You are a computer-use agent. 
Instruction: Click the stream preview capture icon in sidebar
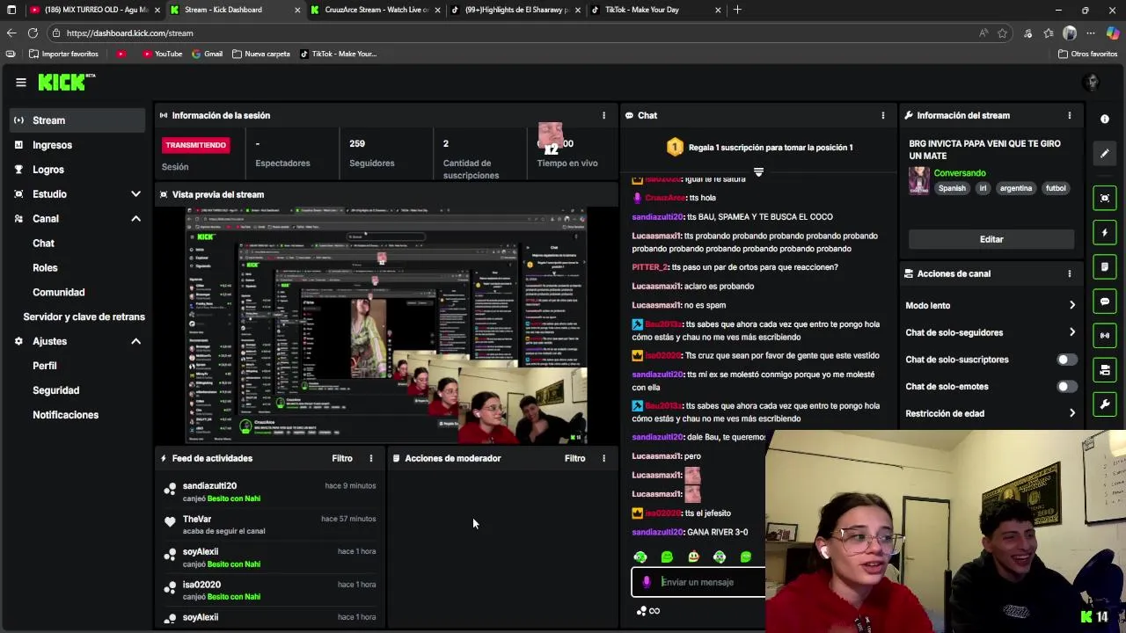[1105, 198]
